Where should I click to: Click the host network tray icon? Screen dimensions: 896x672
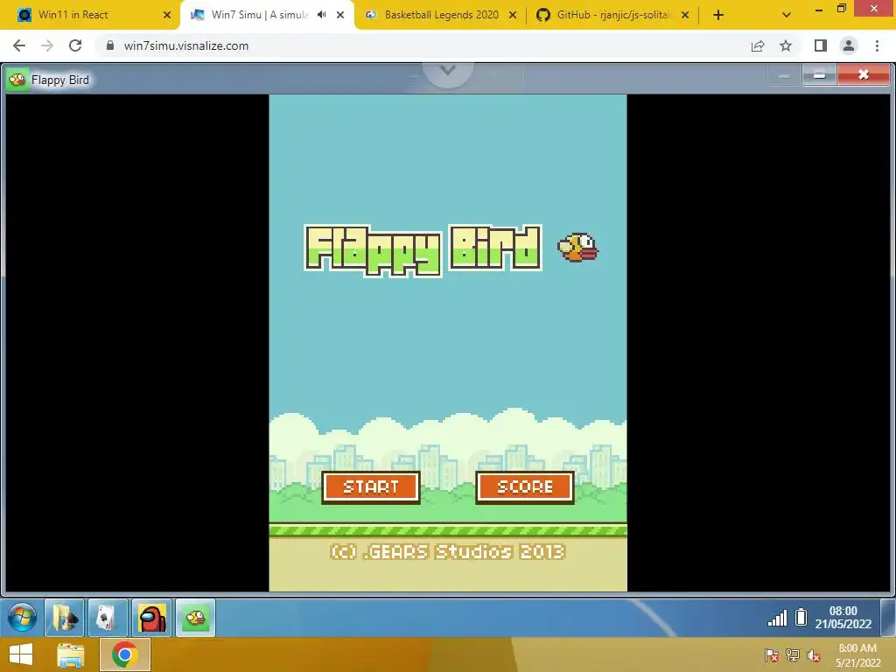793,655
